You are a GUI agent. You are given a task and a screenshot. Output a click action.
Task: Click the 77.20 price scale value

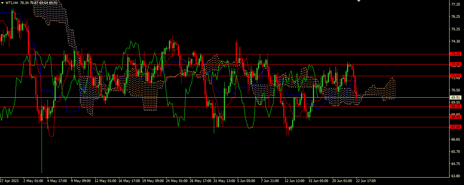point(455,4)
